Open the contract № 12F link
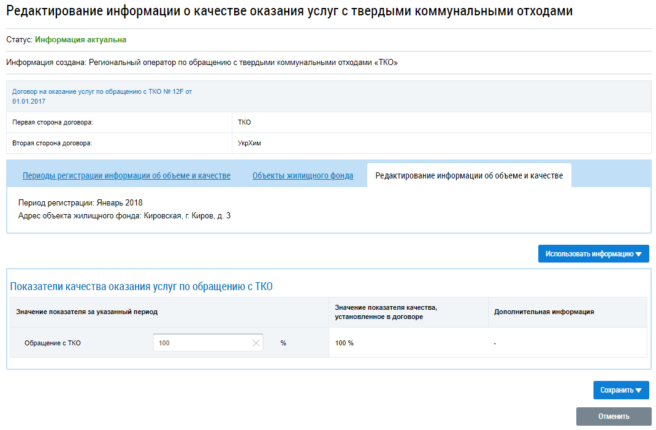Viewport: 656px width, 430px height. [102, 91]
